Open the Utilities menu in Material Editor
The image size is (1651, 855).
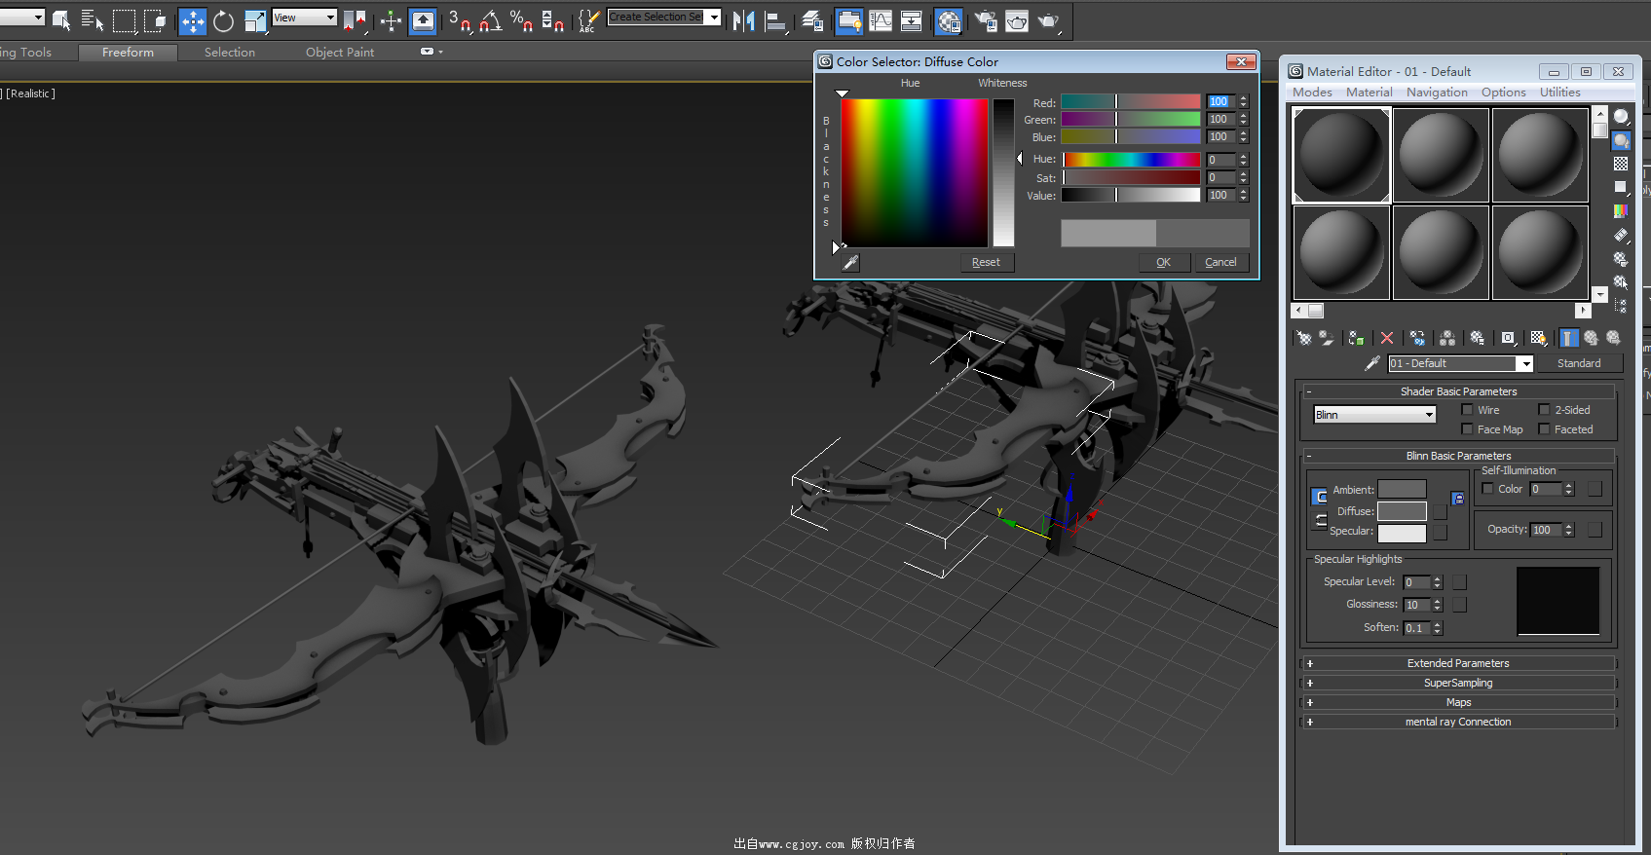(x=1559, y=93)
